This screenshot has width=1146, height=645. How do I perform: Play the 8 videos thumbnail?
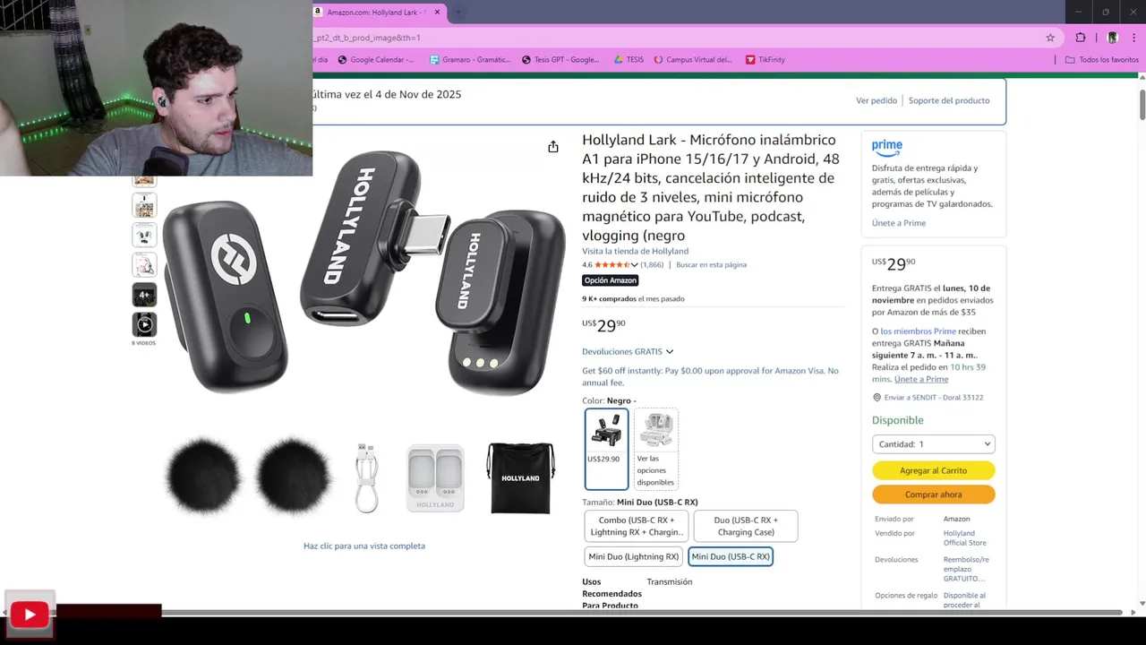click(x=144, y=324)
